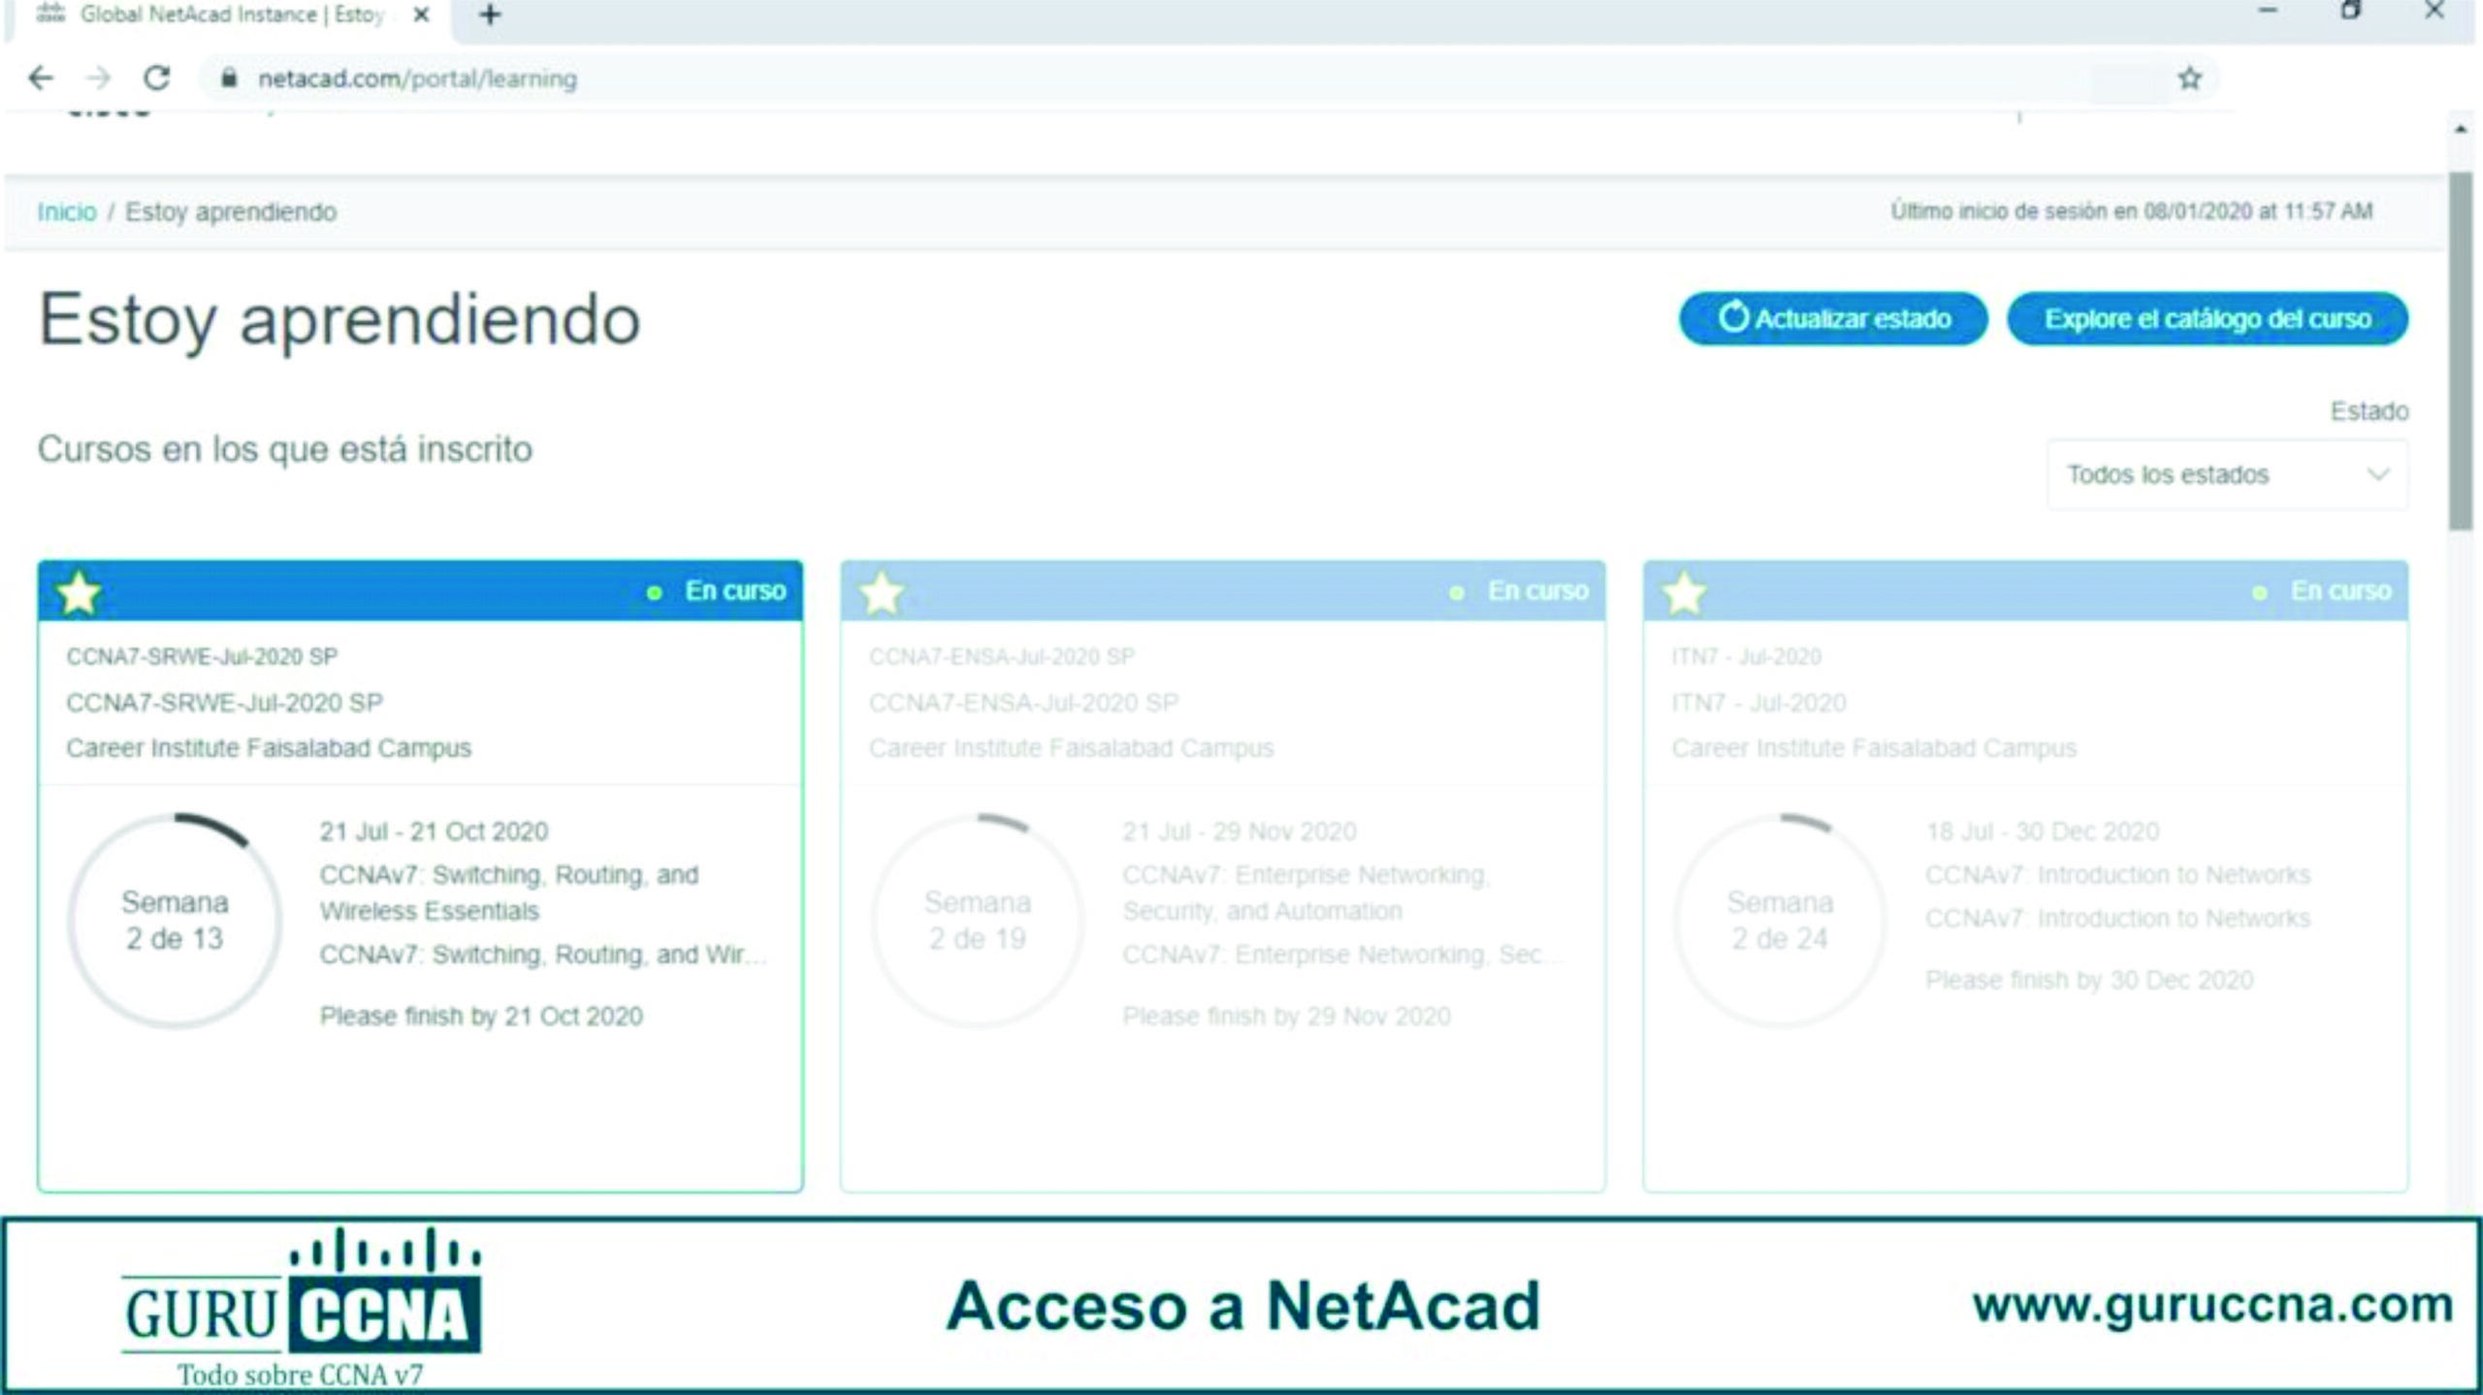Screen dimensions: 2483x1395
Task: Click 'Please finish by 30 Dec 2020'
Action: click(x=2089, y=980)
